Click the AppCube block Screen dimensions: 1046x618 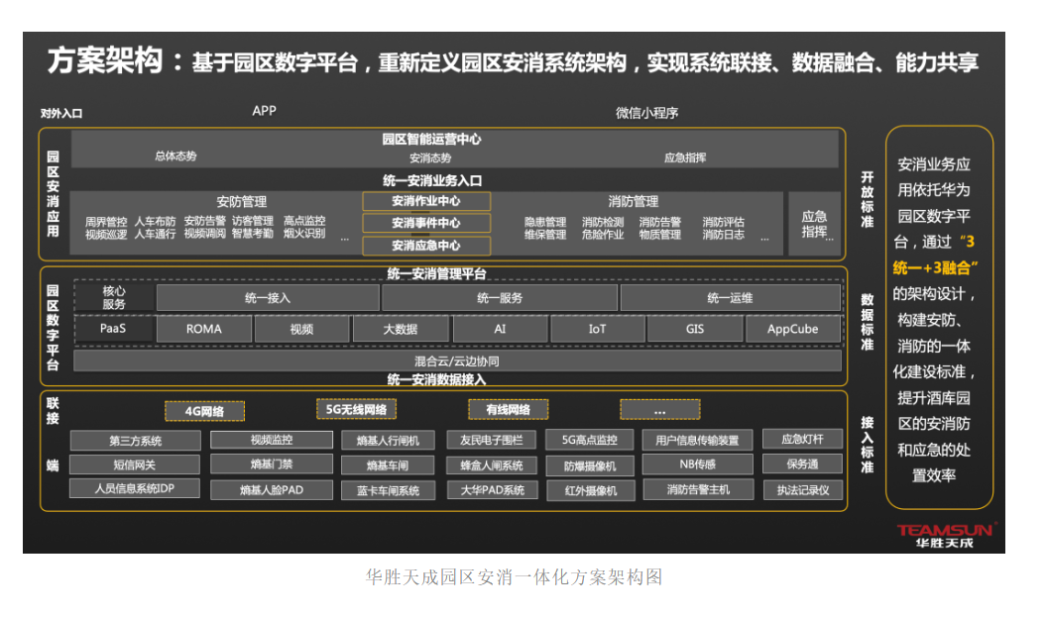[x=792, y=329]
